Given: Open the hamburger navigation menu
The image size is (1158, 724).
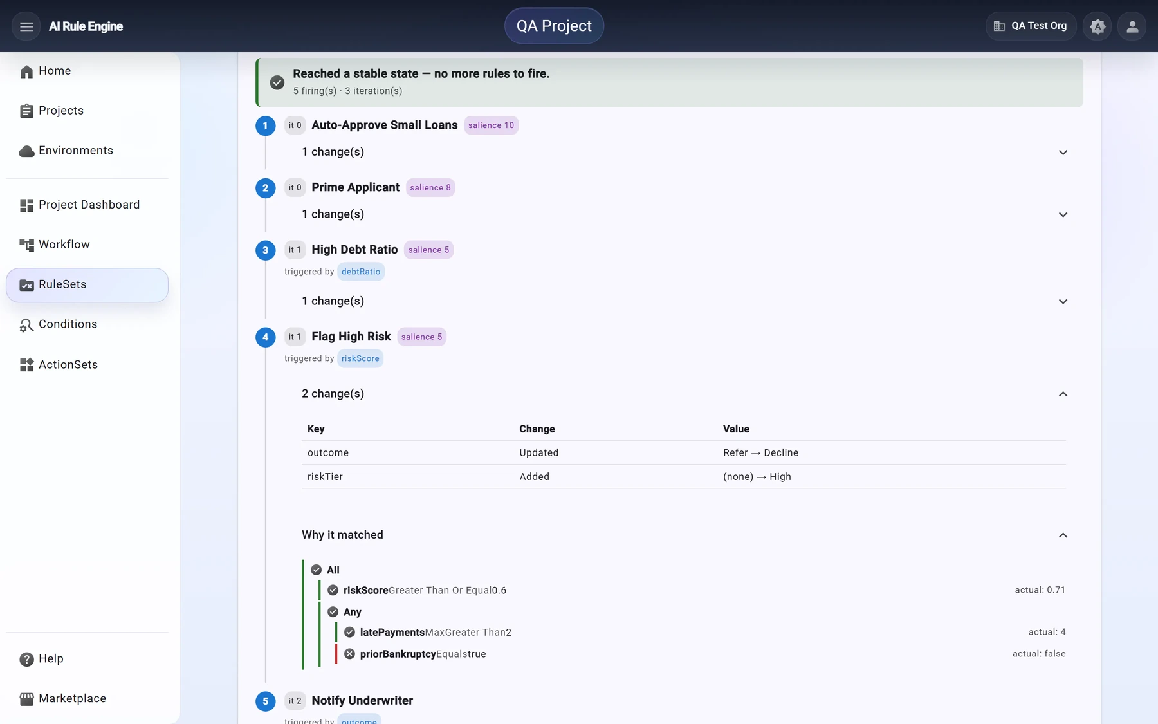Looking at the screenshot, I should (x=26, y=26).
